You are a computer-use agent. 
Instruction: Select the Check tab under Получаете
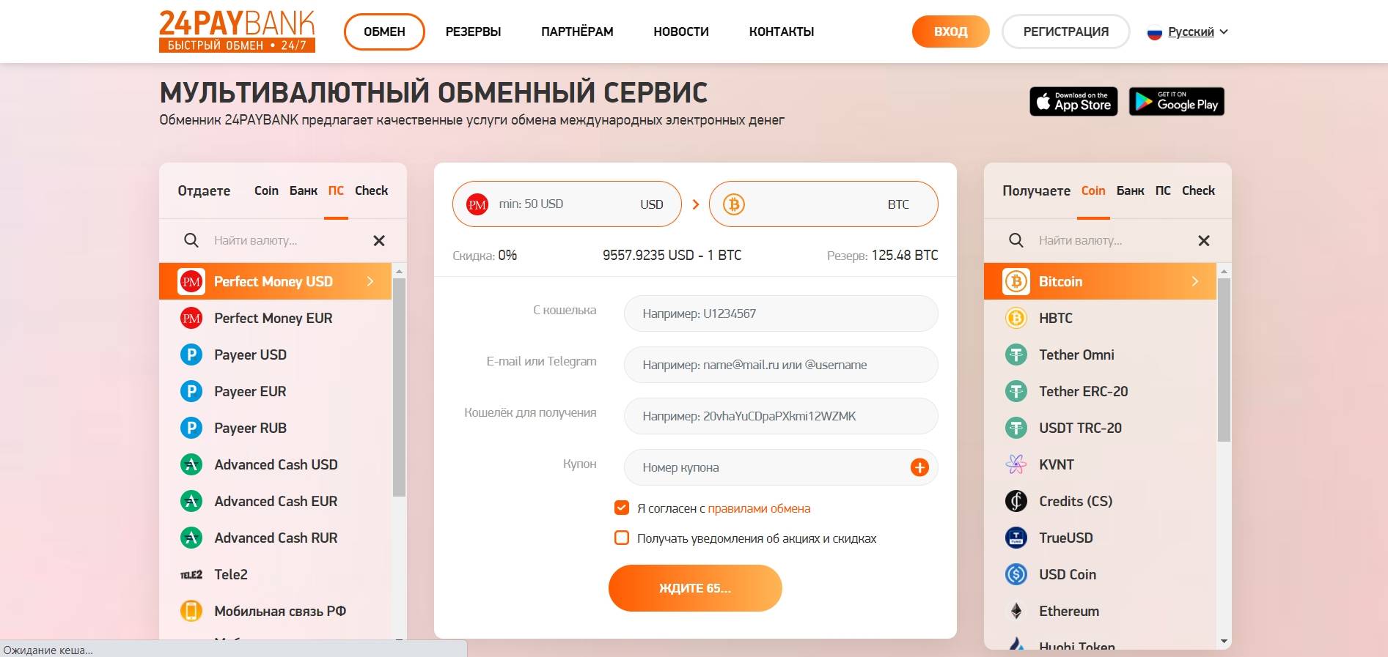[1198, 190]
